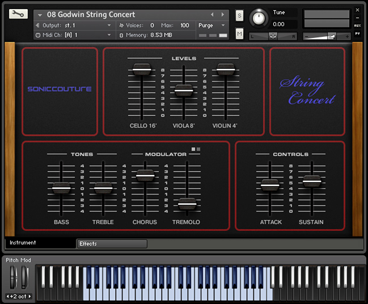Expand the instrument name dropdown arrow
Image resolution: width=368 pixels, height=304 pixels.
tap(40, 15)
